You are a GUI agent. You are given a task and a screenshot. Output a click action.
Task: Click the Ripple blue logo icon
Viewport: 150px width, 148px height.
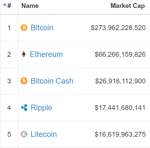(24, 107)
